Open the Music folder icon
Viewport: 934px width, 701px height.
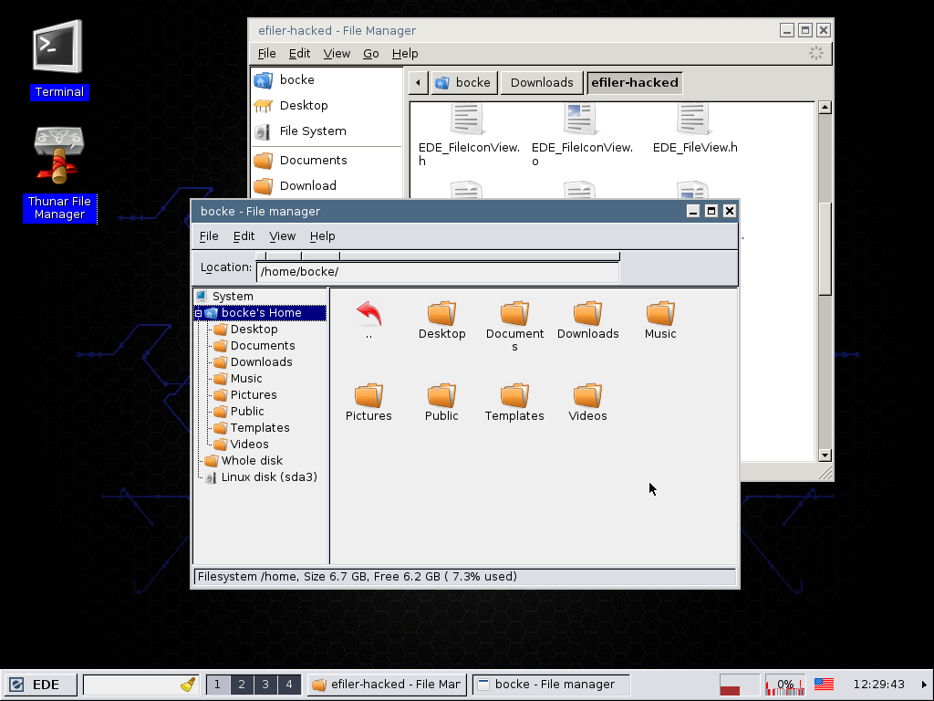click(660, 315)
